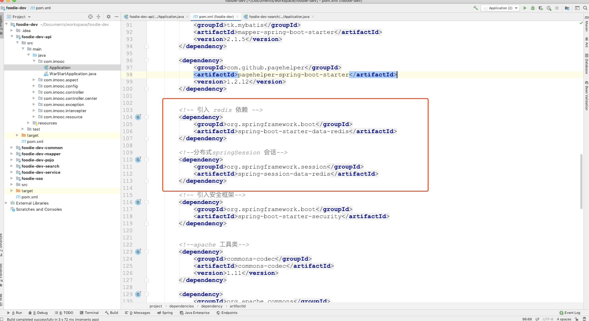
Task: Open the Endpoints tool window
Action: coord(227,313)
